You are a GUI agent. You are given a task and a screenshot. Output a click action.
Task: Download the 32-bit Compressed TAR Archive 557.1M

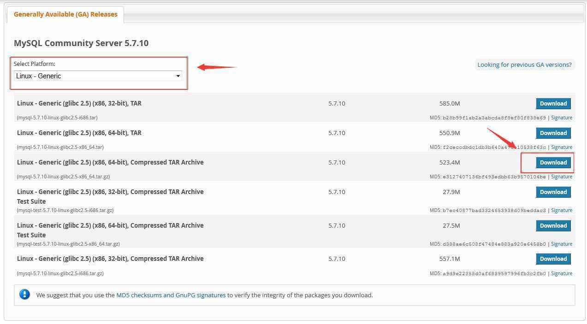tap(553, 259)
